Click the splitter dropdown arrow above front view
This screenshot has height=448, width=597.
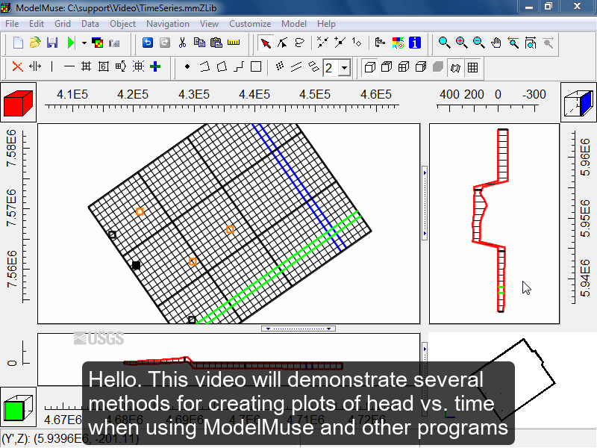329,328
